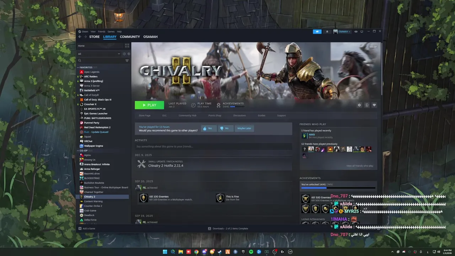Screen dimensions: 455x256
Task: Recommend the game with Yes
Action: click(208, 128)
